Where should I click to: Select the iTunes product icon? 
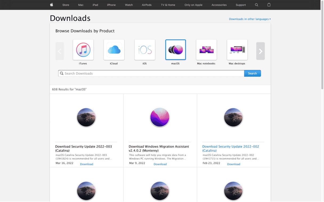(83, 50)
